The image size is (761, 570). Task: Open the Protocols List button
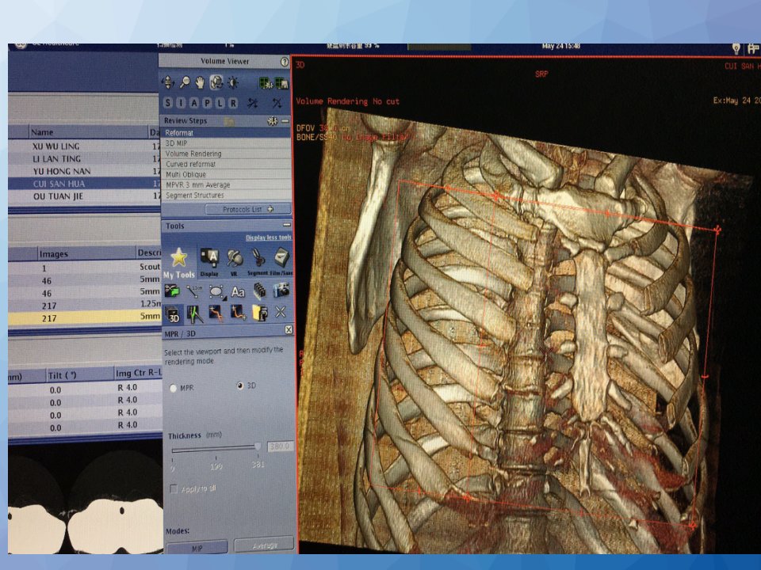coord(248,209)
